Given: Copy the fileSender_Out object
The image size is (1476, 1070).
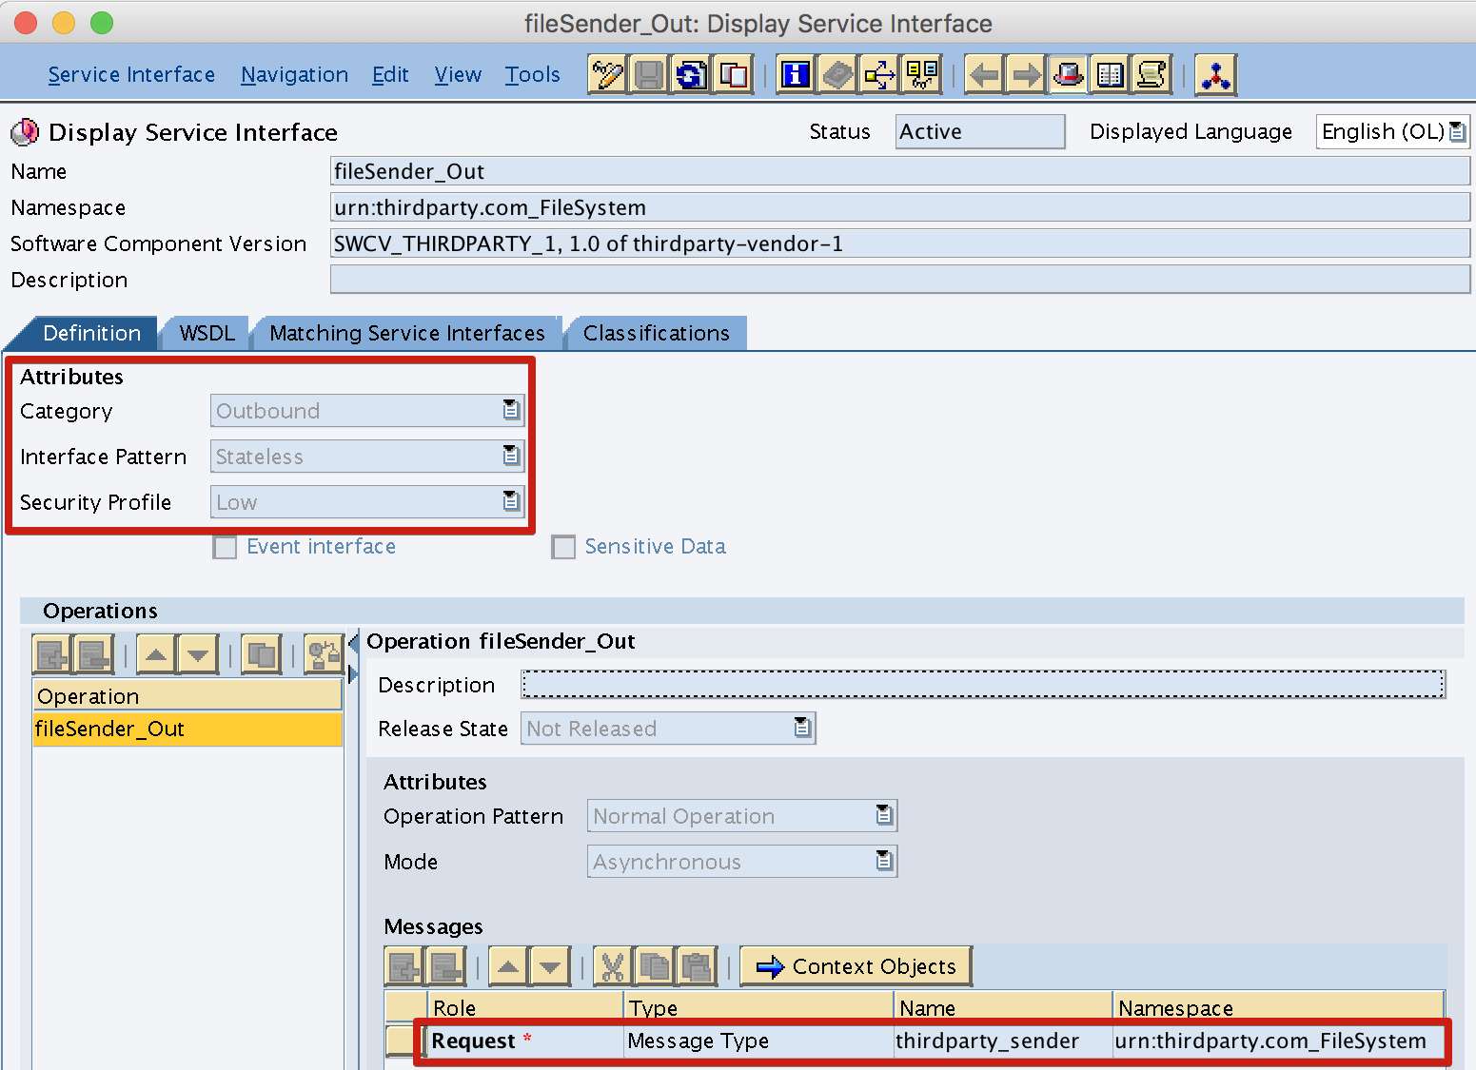Looking at the screenshot, I should pos(734,73).
